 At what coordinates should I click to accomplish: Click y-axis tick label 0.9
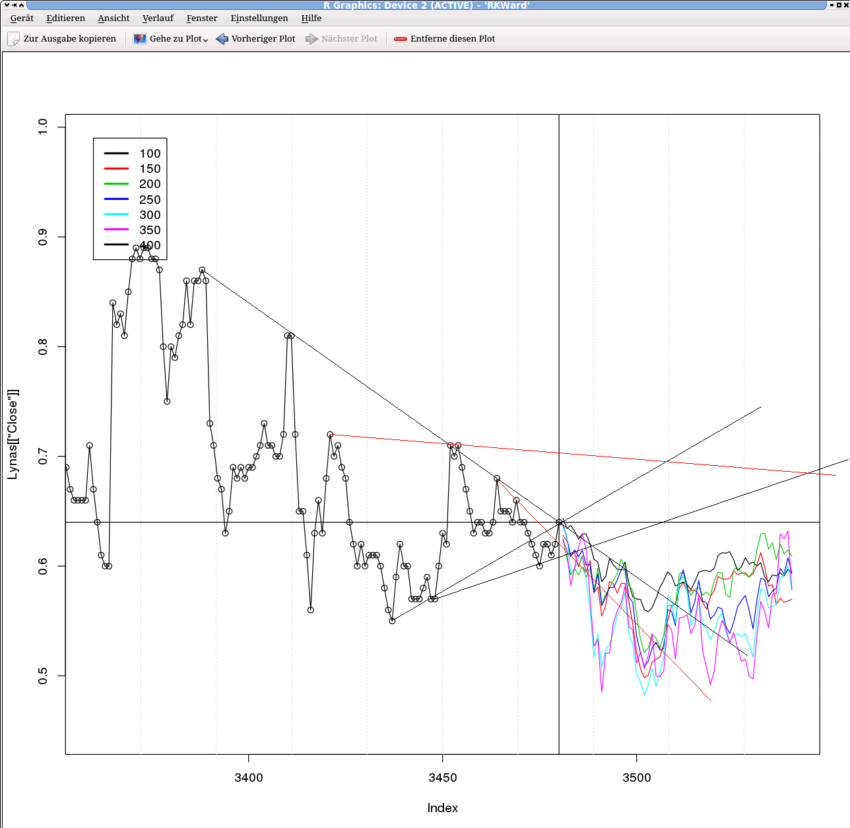coord(43,237)
